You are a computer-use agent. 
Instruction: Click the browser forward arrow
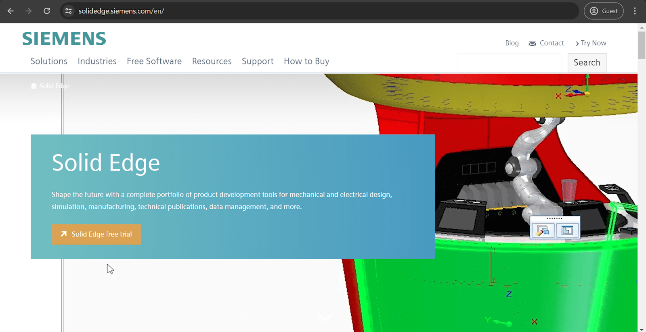[x=28, y=11]
